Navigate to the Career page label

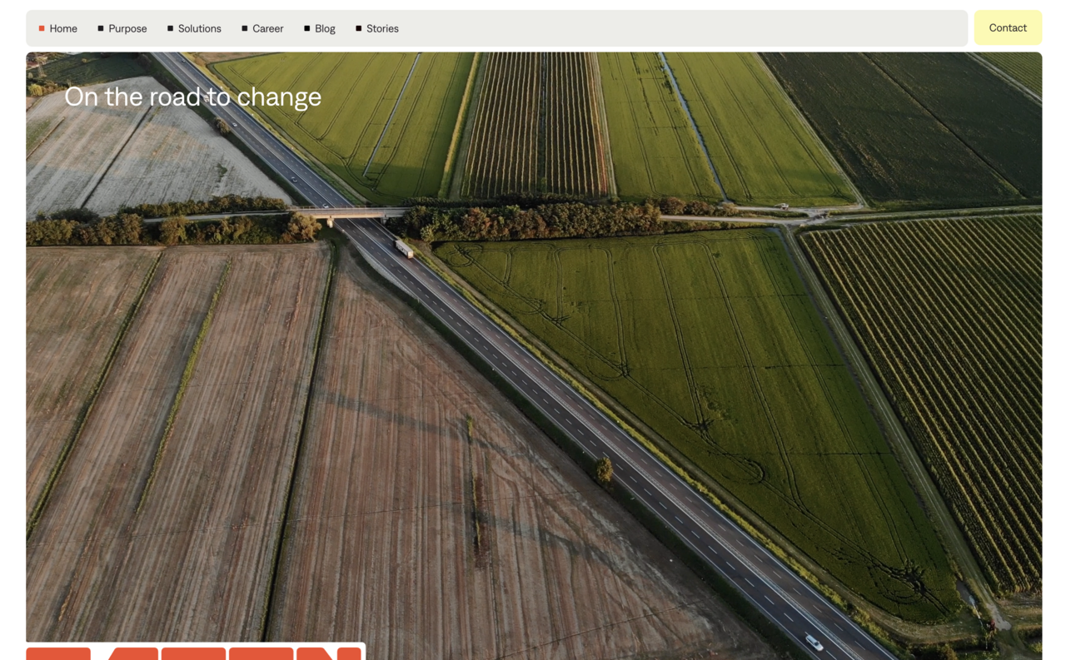click(268, 28)
